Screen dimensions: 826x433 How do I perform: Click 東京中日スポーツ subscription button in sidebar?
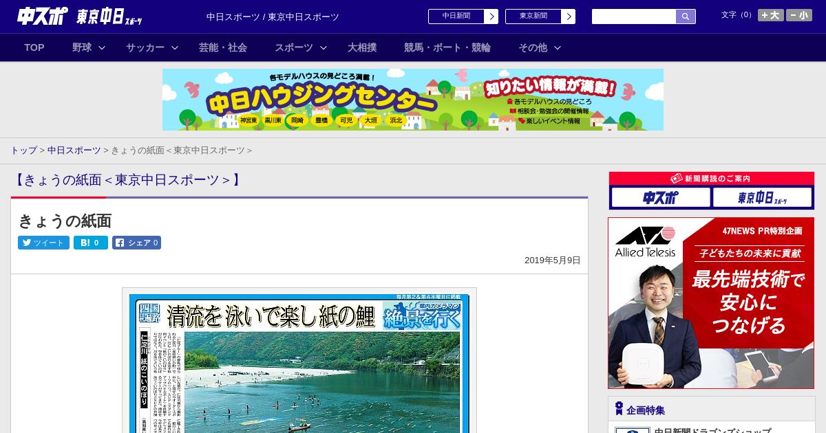coord(762,198)
